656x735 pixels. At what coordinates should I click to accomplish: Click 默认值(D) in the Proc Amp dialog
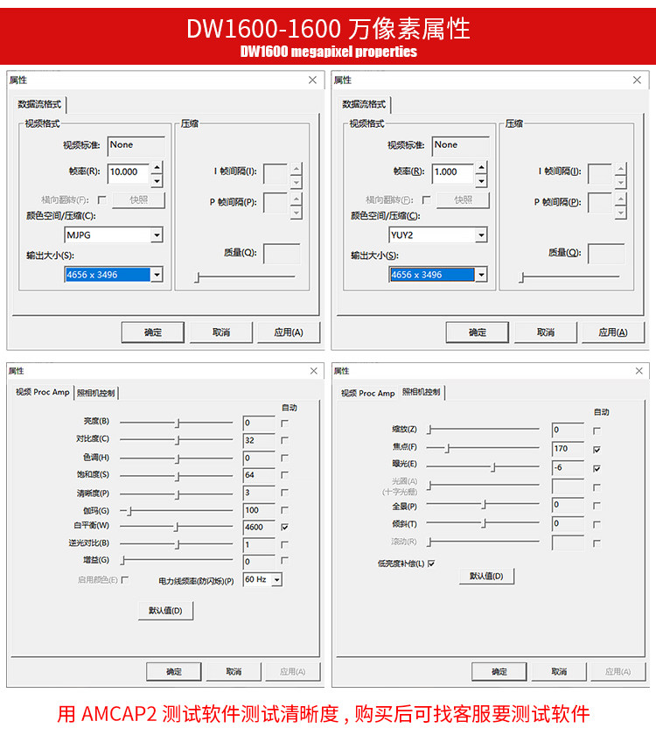point(165,611)
